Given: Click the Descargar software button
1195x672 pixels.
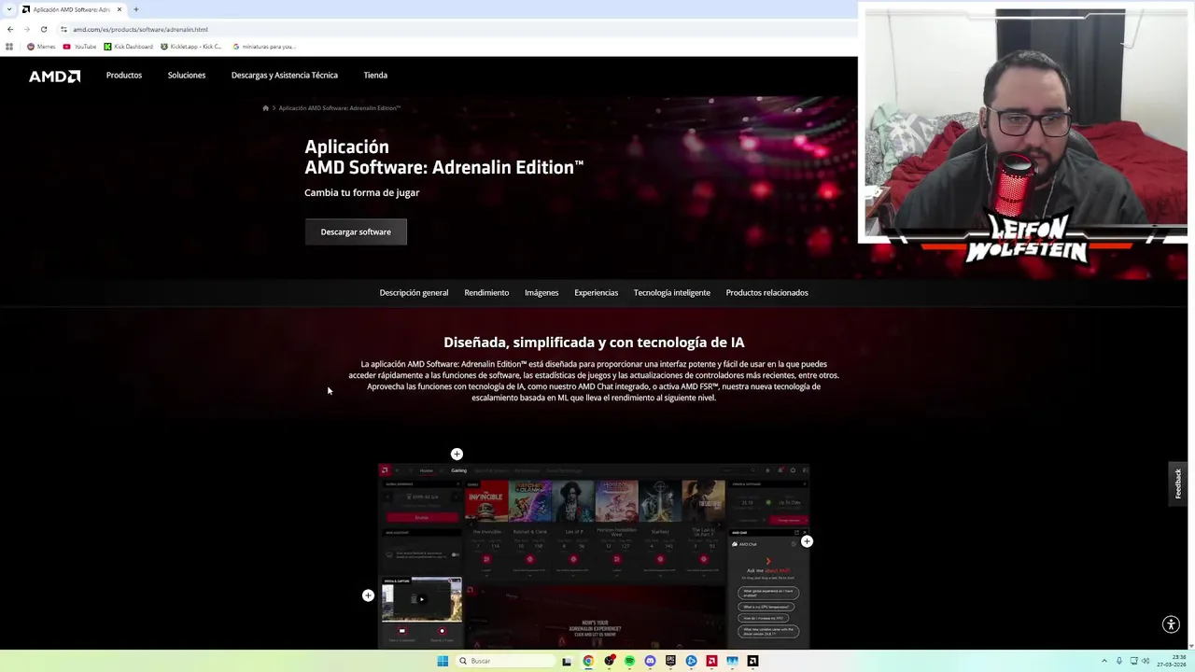Looking at the screenshot, I should click(356, 231).
